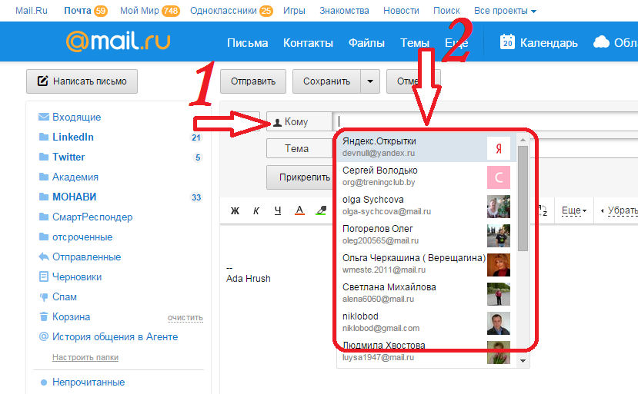Click Светлана Михайлова's photo
The height and width of the screenshot is (394, 638).
coord(499,294)
